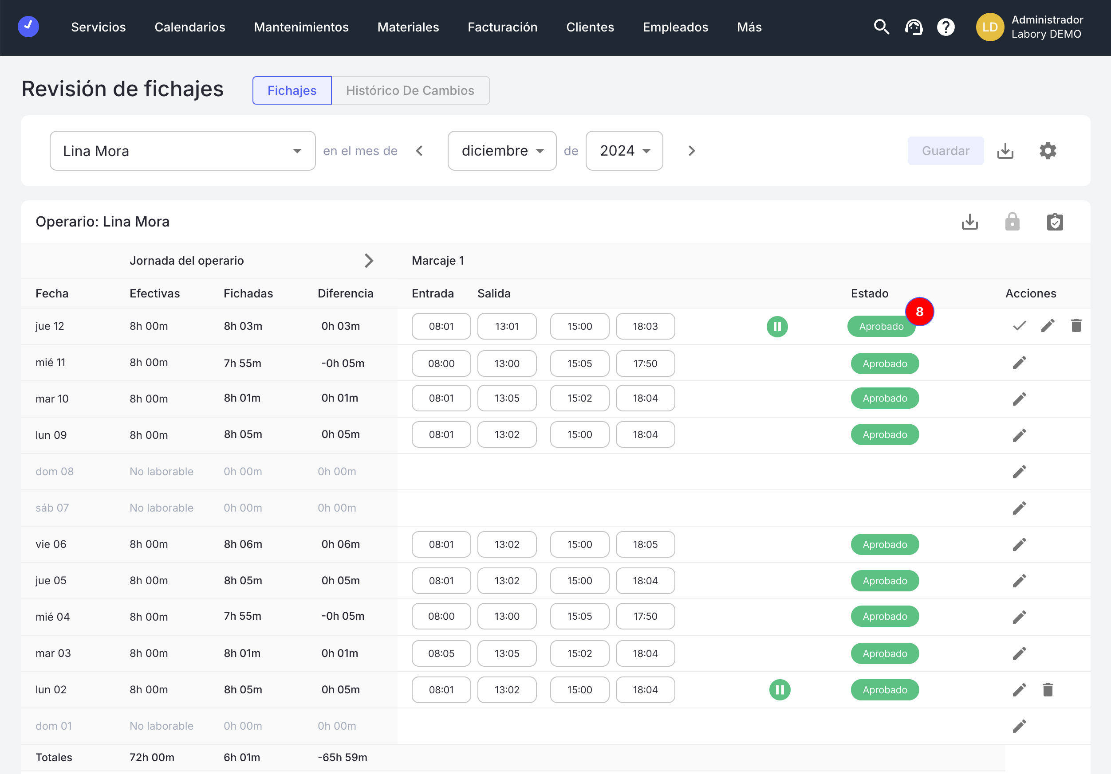The width and height of the screenshot is (1111, 774).
Task: Switch to Histórico De Cambios tab
Action: click(x=410, y=90)
